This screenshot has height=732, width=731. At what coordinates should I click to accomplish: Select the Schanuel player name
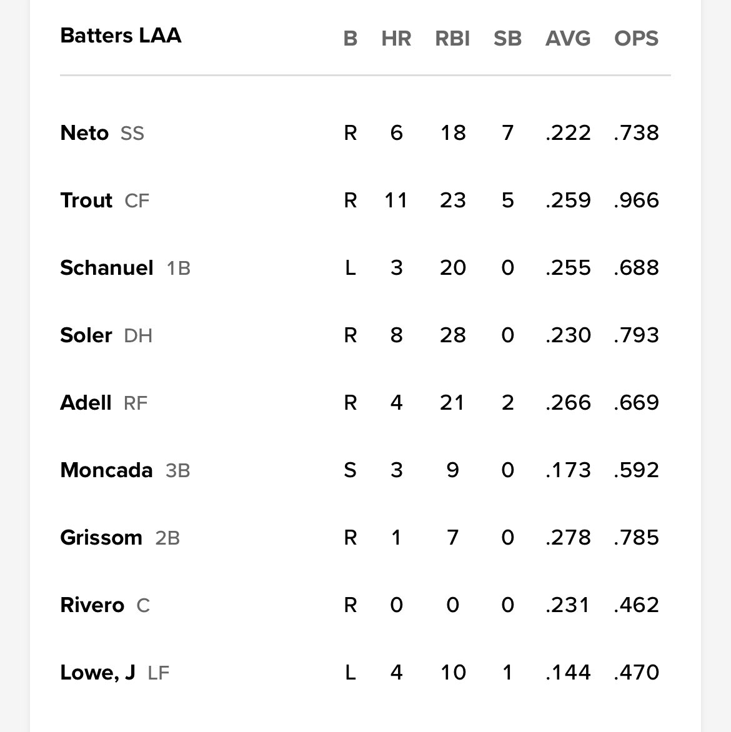pos(107,268)
